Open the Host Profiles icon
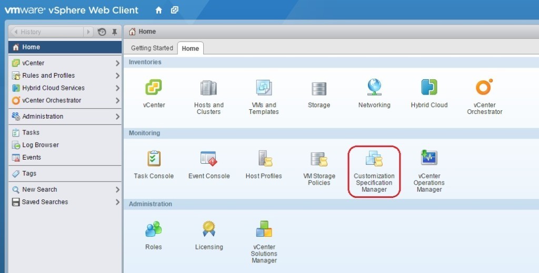 pyautogui.click(x=265, y=159)
